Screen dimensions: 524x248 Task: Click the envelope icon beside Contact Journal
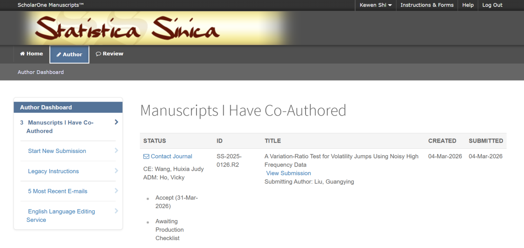[x=146, y=156]
